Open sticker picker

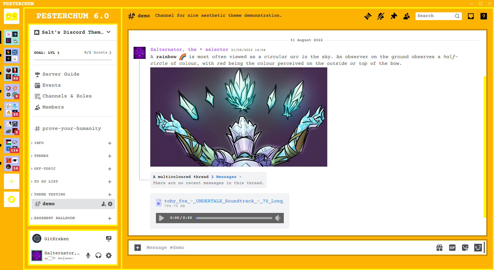[x=465, y=248]
